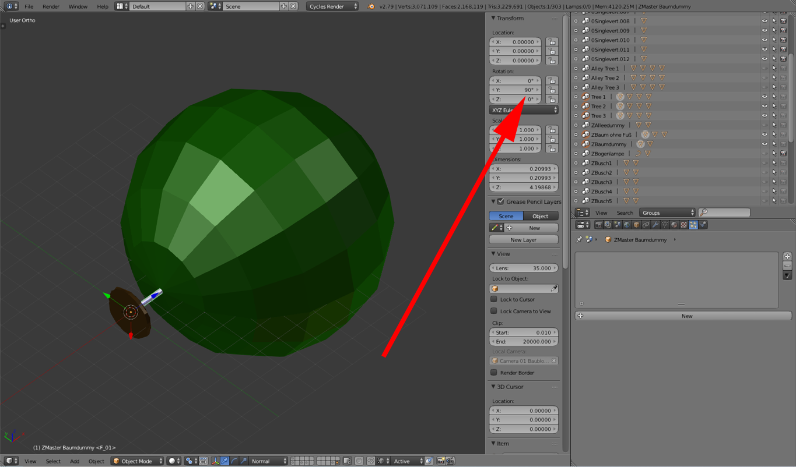The width and height of the screenshot is (796, 467).
Task: Collapse the Transform panel
Action: [493, 19]
